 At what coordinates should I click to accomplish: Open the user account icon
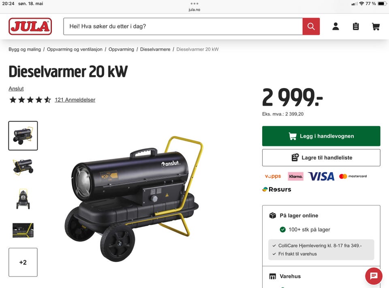[x=336, y=26]
